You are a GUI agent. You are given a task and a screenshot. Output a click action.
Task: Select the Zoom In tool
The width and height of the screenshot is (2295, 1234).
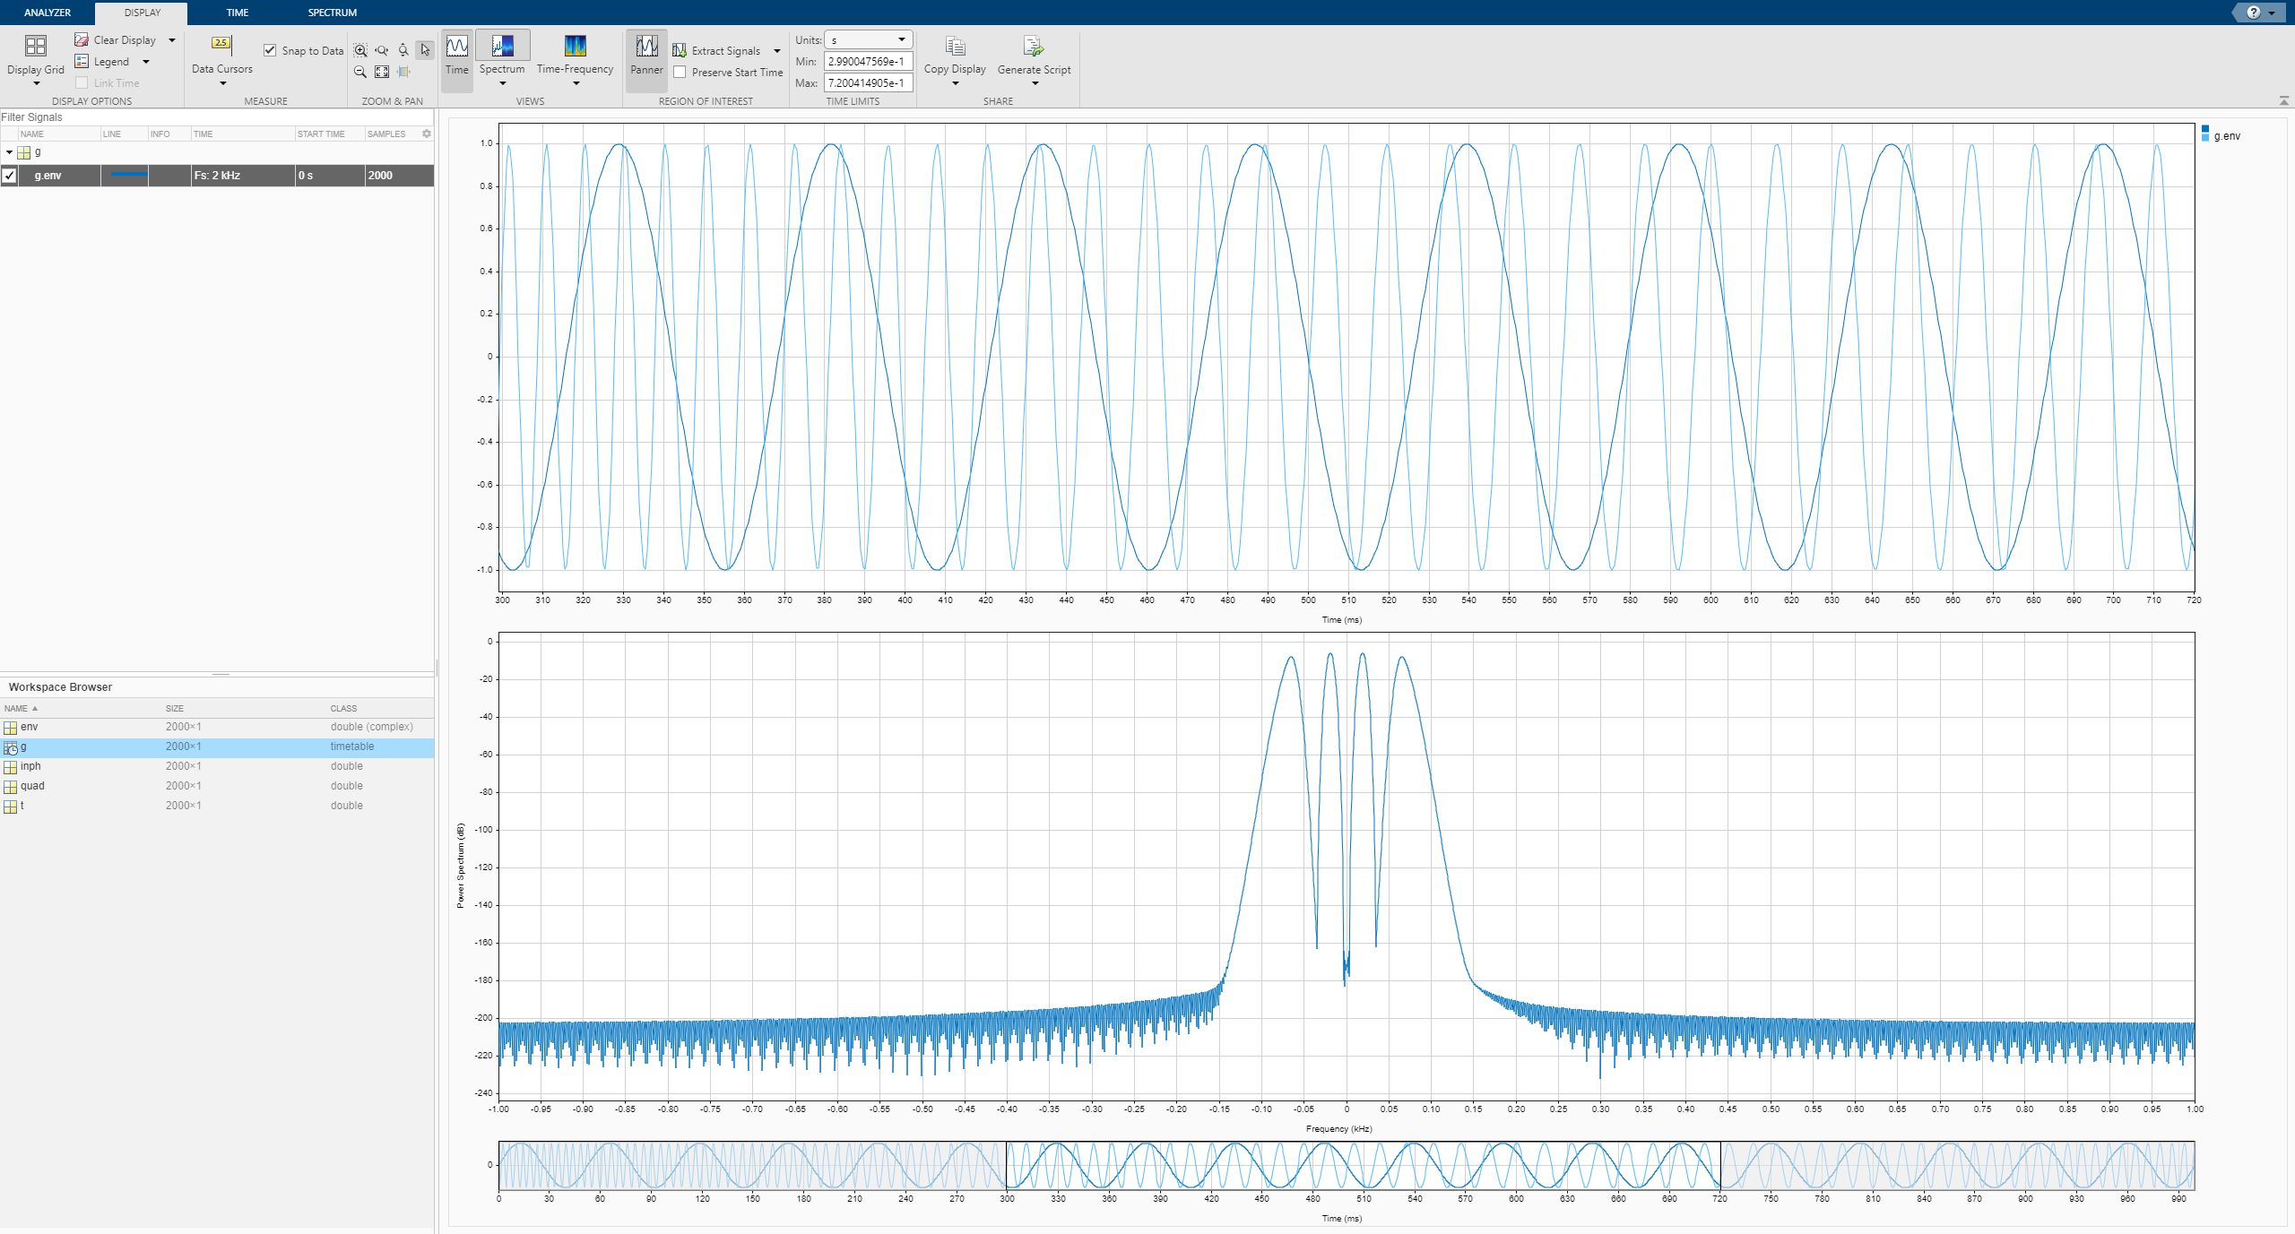(x=360, y=51)
